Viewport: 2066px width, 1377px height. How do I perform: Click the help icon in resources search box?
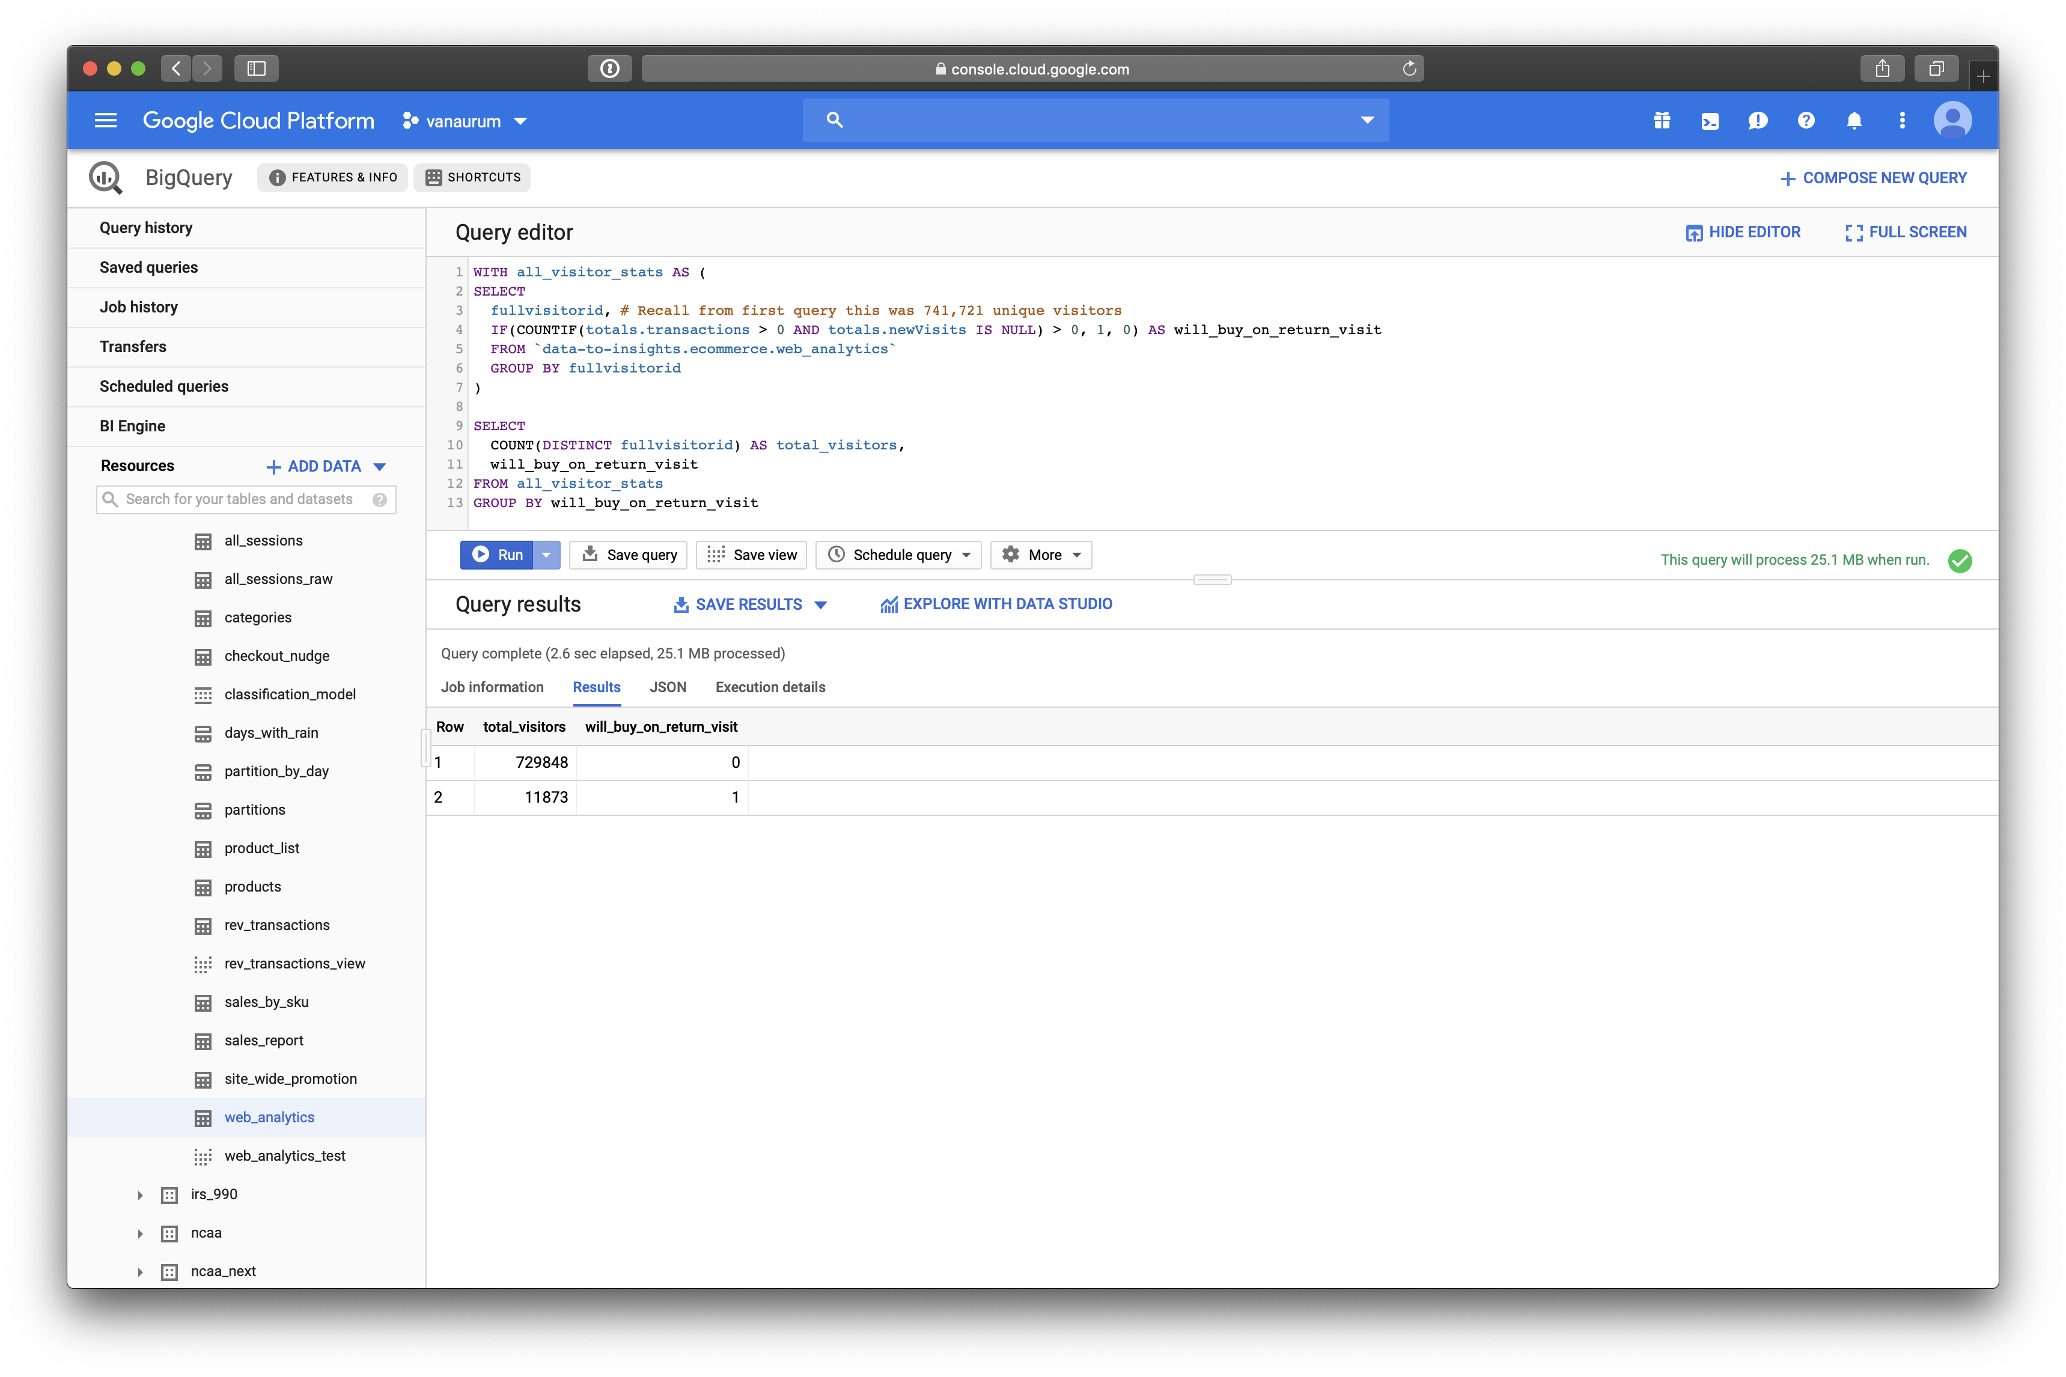click(x=379, y=500)
